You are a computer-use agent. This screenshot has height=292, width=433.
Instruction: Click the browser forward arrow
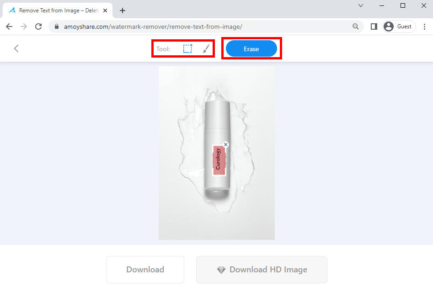[24, 27]
